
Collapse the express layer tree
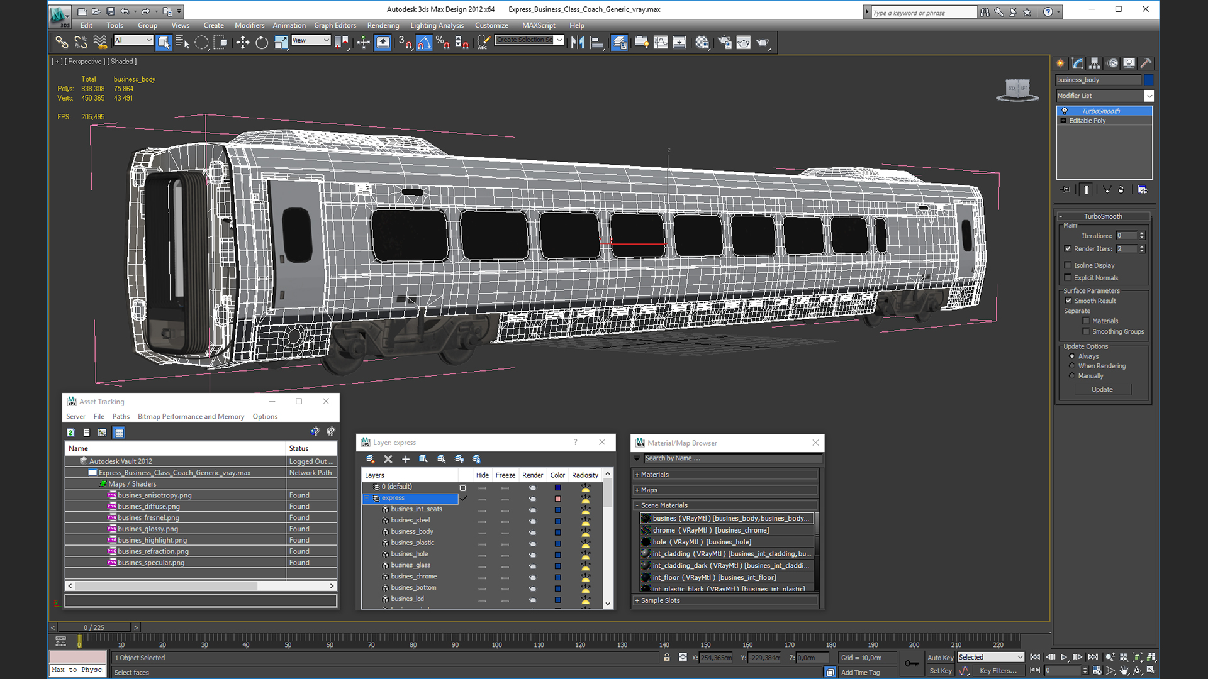pos(366,498)
